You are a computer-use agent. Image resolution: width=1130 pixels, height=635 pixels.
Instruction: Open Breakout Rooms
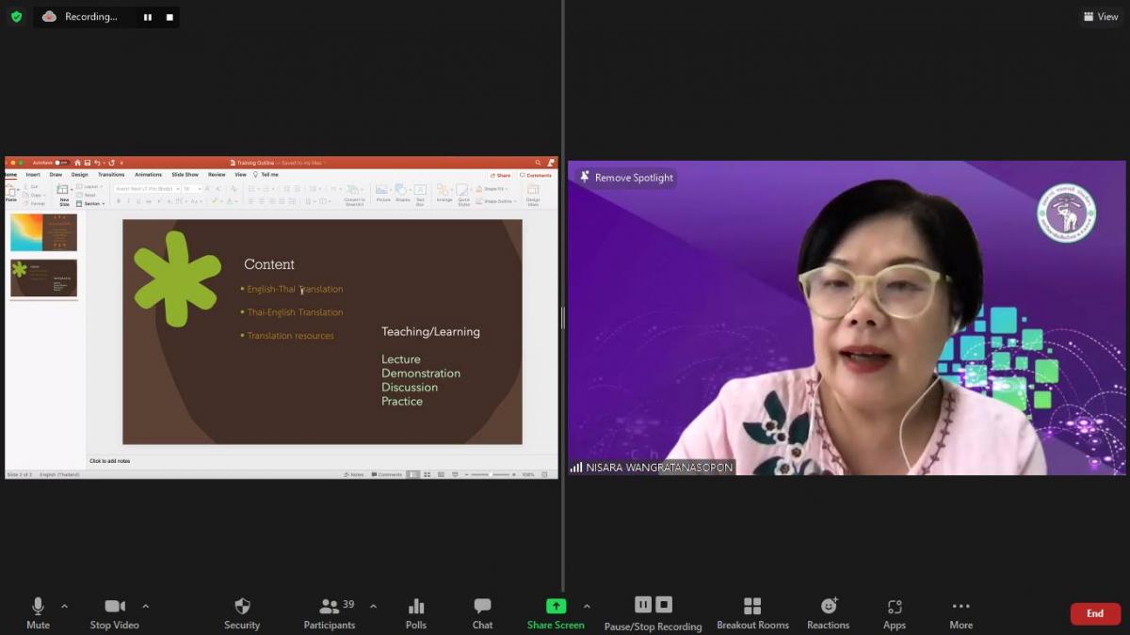[x=752, y=613]
